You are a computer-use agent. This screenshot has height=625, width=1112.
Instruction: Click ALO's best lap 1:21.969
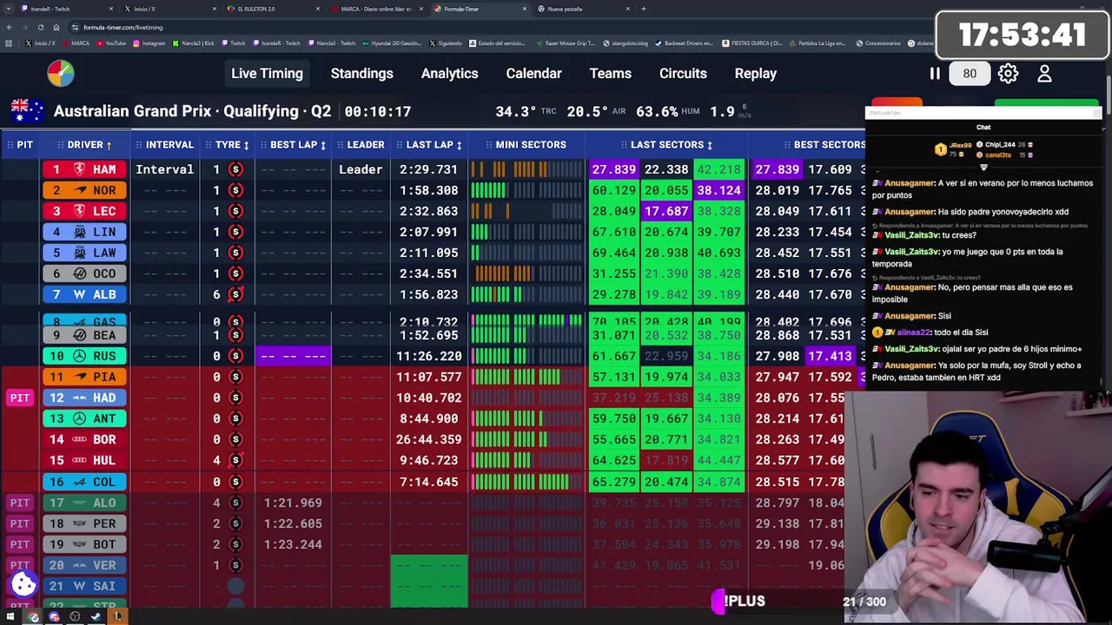point(293,503)
